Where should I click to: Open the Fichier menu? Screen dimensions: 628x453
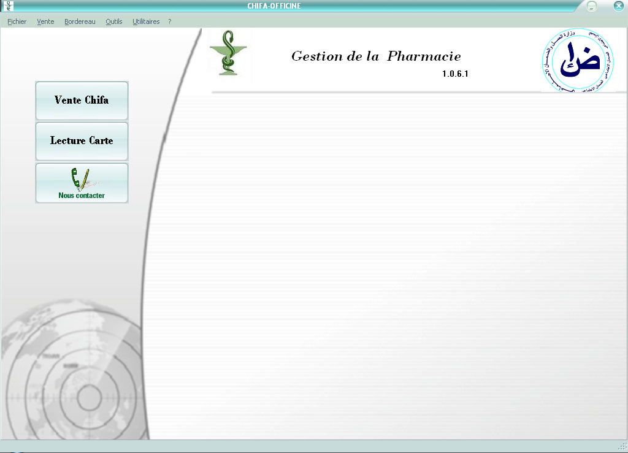(x=17, y=21)
